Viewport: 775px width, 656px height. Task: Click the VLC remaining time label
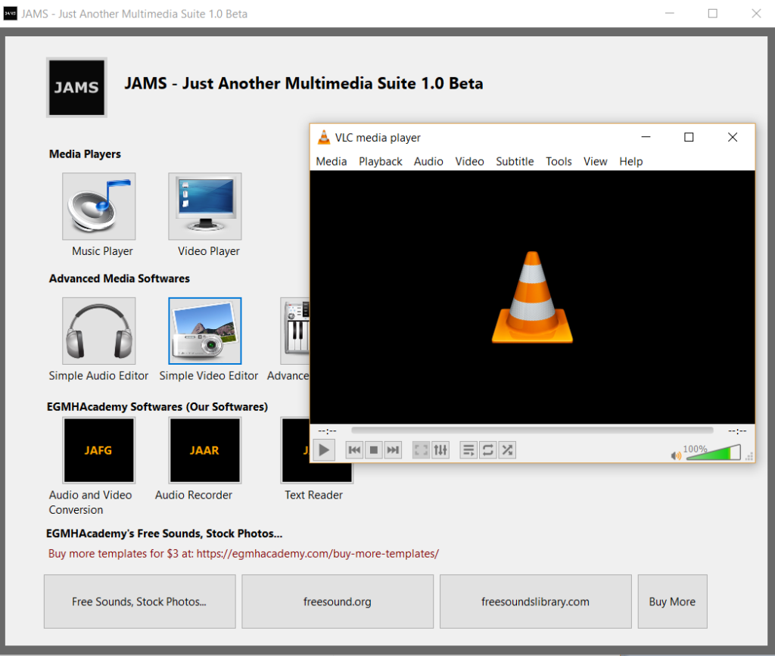(737, 431)
